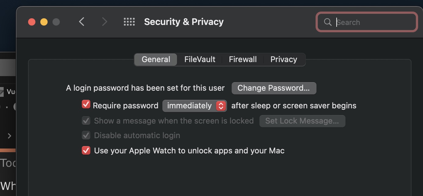This screenshot has height=196, width=423.
Task: Toggle Show a message when screen is locked
Action: point(86,121)
